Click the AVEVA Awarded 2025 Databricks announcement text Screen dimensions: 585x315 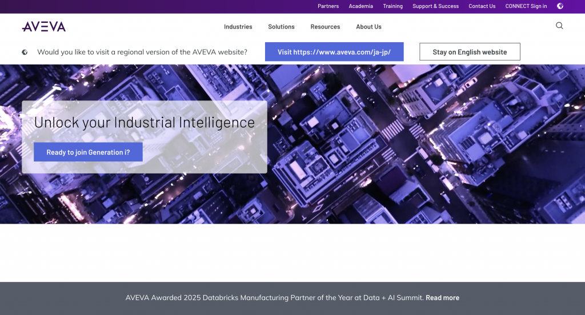[275, 297]
